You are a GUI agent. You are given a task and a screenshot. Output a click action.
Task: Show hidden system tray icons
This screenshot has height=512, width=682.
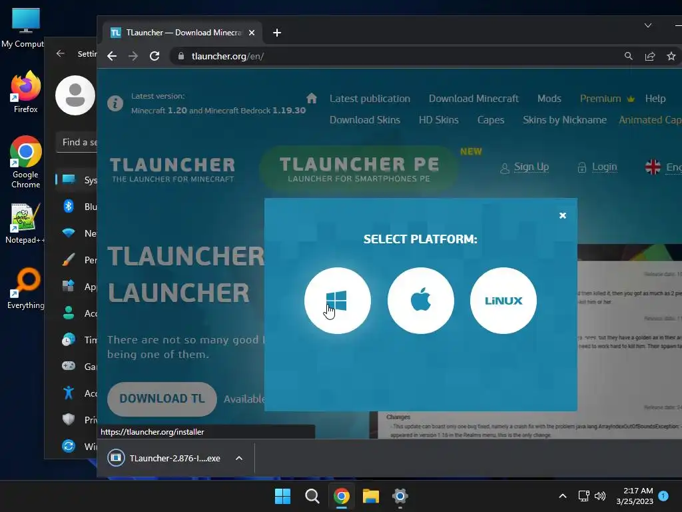562,496
